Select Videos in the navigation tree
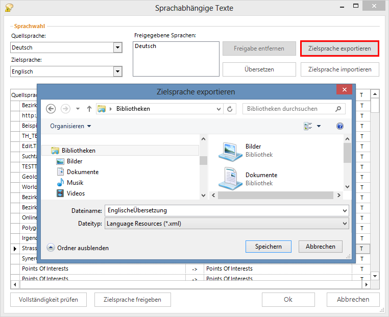Screen dimensions: 389x317 (76, 193)
